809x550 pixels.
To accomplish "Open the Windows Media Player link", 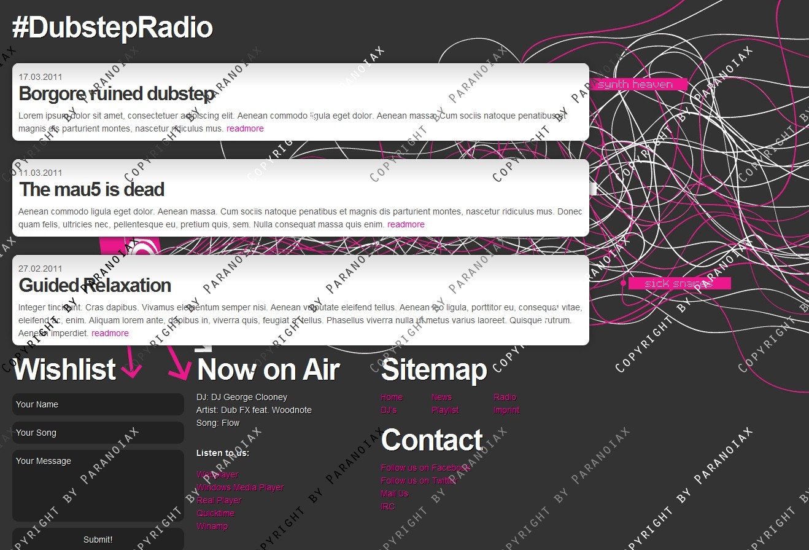I will tap(240, 487).
